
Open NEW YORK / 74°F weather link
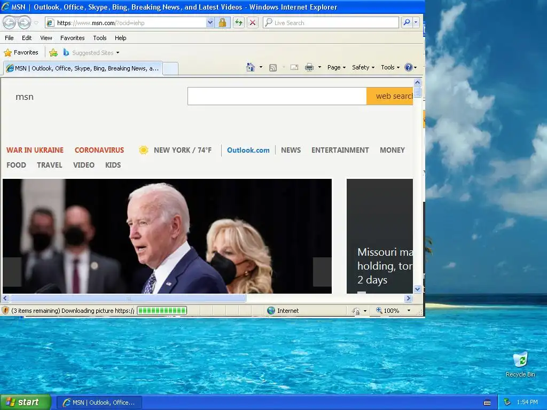tap(183, 150)
